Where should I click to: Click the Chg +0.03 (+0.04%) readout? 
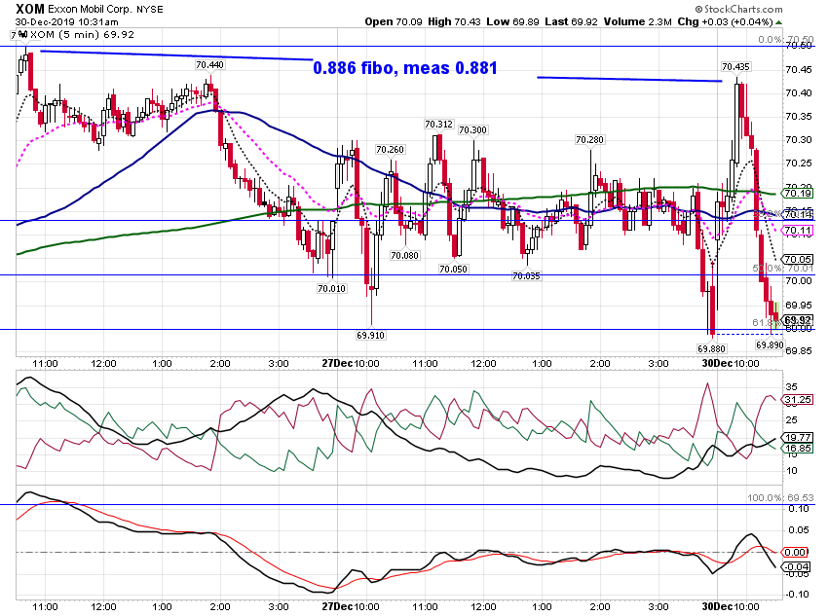pyautogui.click(x=725, y=21)
